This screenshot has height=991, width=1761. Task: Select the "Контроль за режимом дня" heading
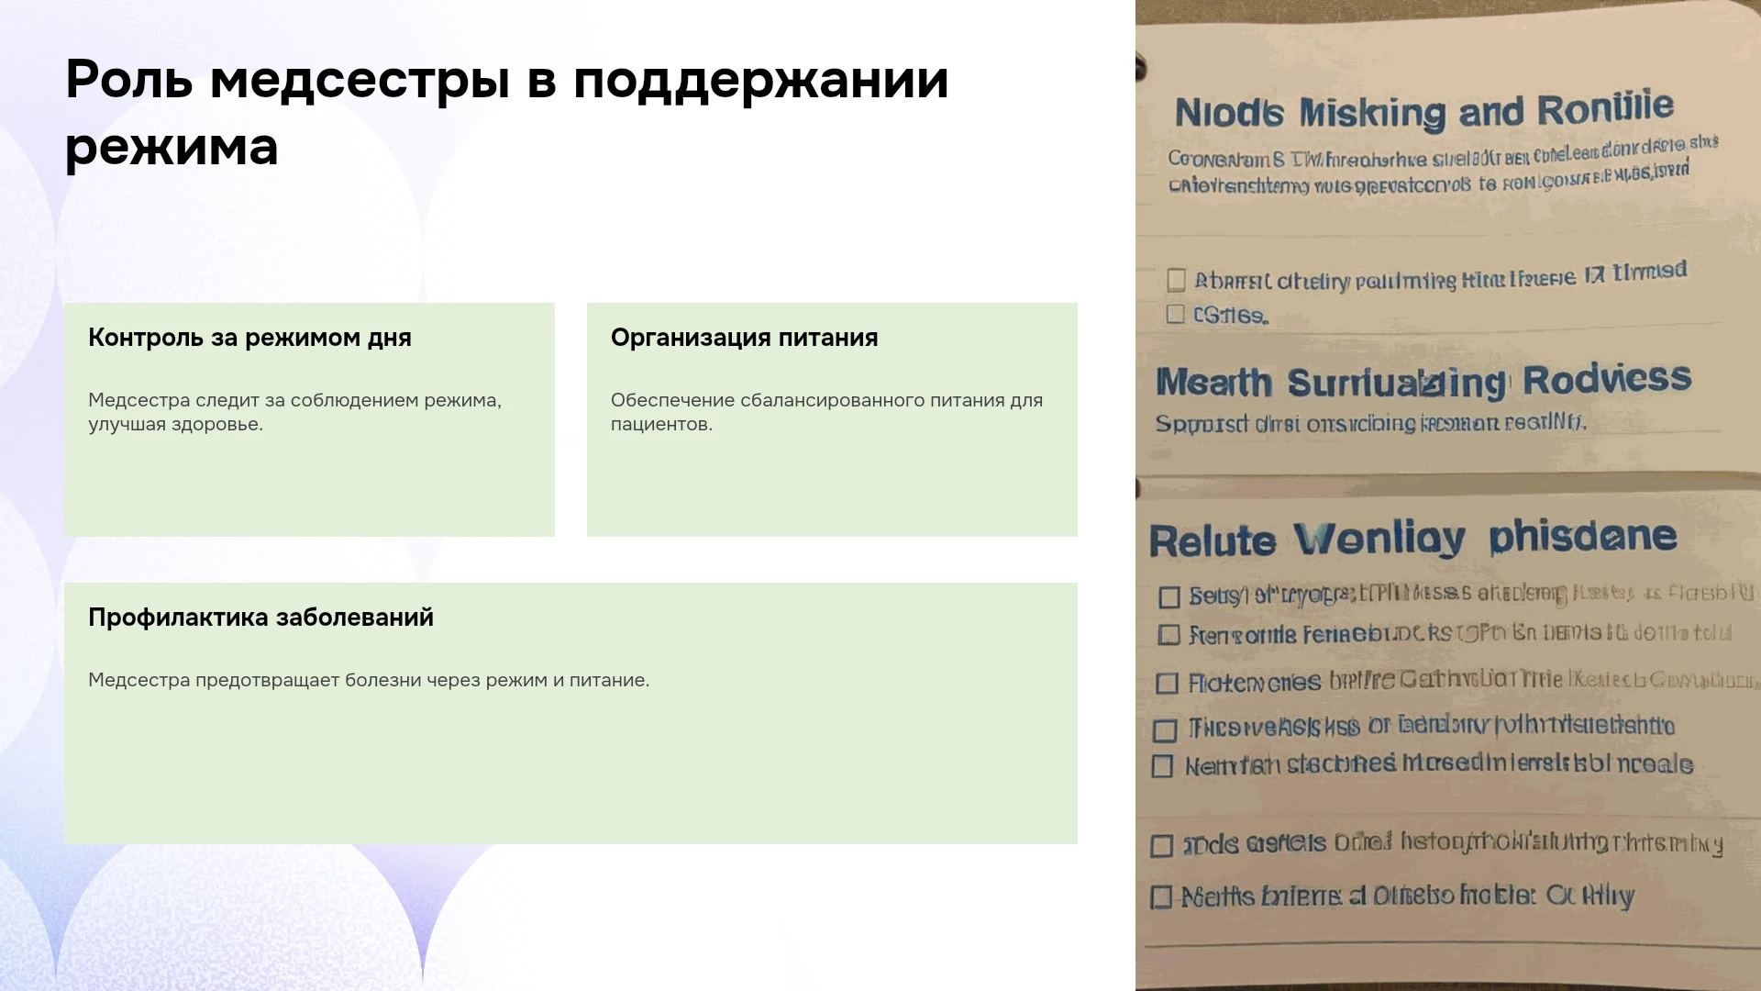(249, 338)
